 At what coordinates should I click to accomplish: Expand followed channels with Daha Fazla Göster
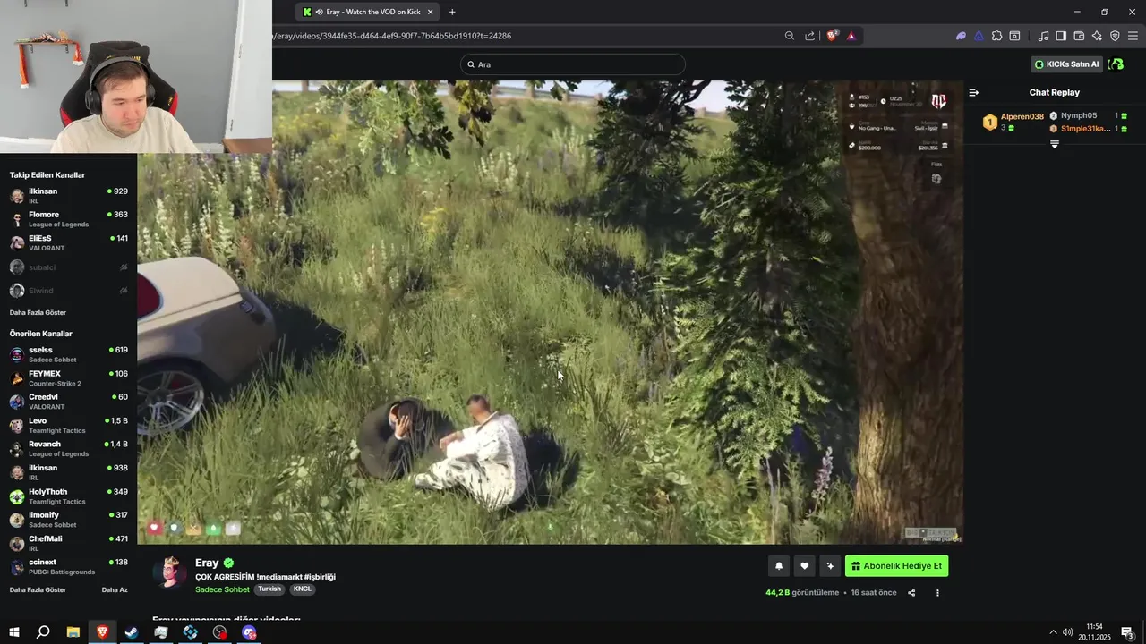(x=38, y=312)
